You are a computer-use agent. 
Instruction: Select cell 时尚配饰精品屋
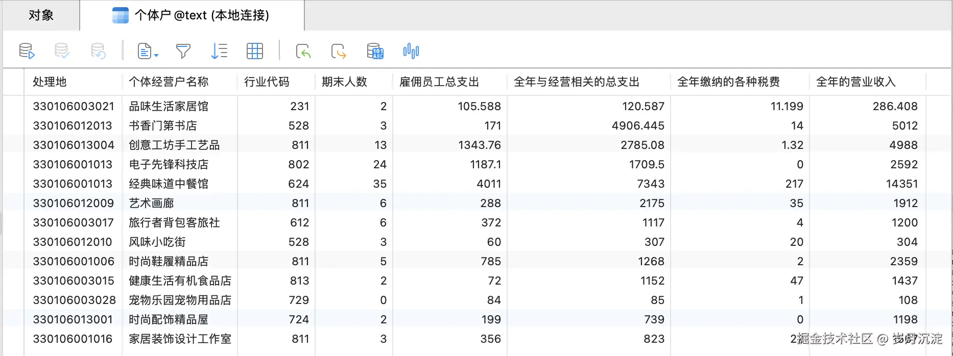169,319
